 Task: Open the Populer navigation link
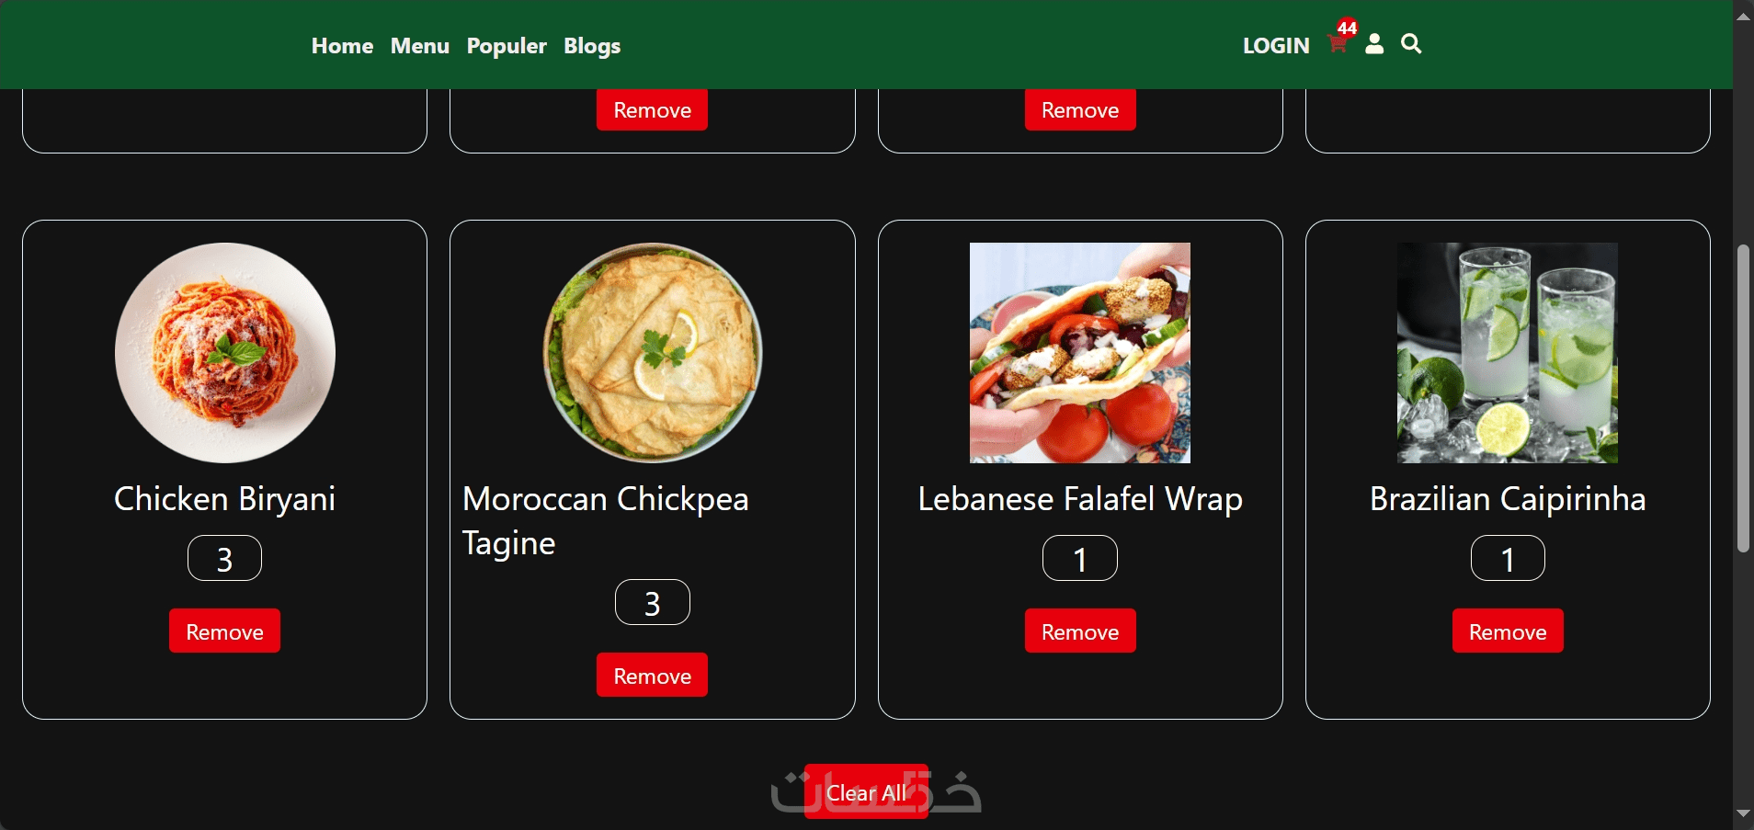[507, 46]
